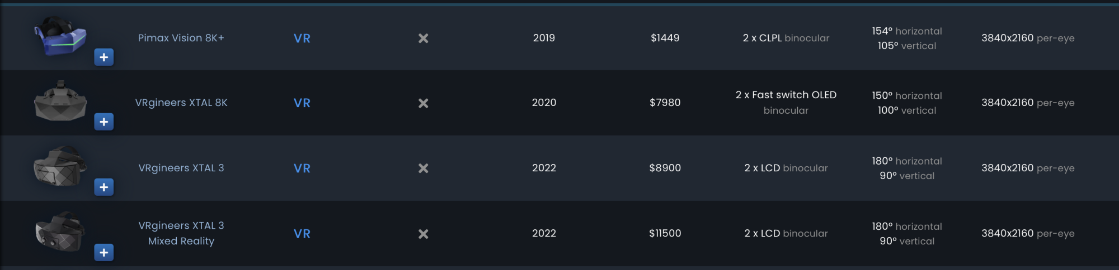1119x270 pixels.
Task: Add VRgineers XTAL 8K to comparison
Action: [x=104, y=122]
